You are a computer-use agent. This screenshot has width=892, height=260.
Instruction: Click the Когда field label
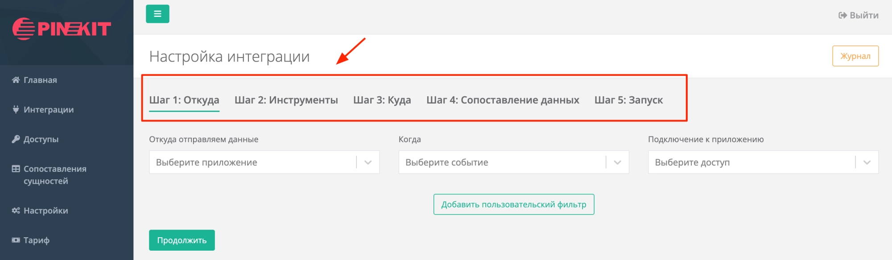pos(410,139)
